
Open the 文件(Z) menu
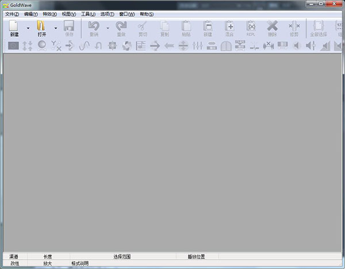[x=12, y=14]
